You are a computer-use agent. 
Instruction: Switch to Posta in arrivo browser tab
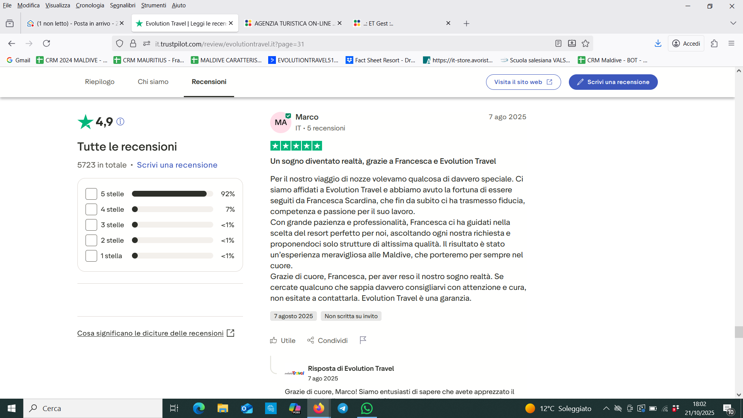76,24
